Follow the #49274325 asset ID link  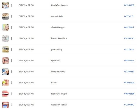tap(129, 27)
